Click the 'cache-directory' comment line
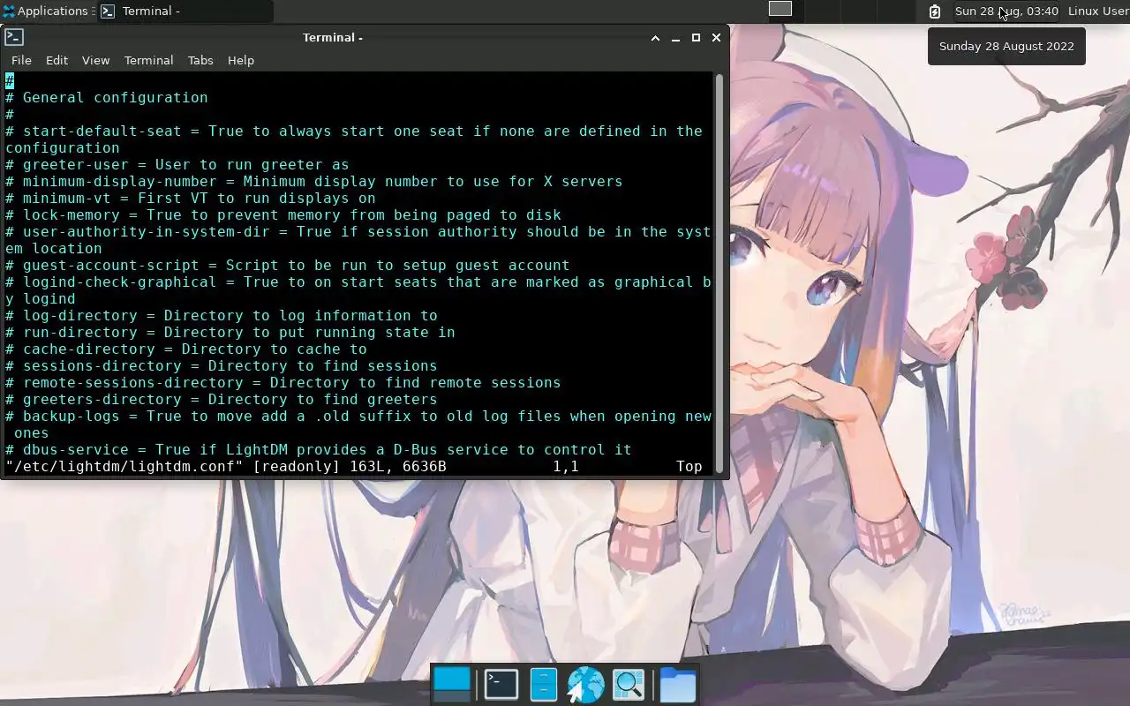 [186, 349]
